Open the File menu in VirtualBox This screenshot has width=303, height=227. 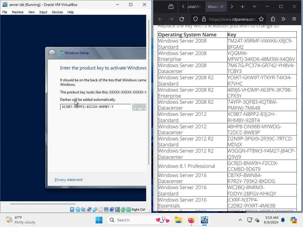[x=5, y=12]
